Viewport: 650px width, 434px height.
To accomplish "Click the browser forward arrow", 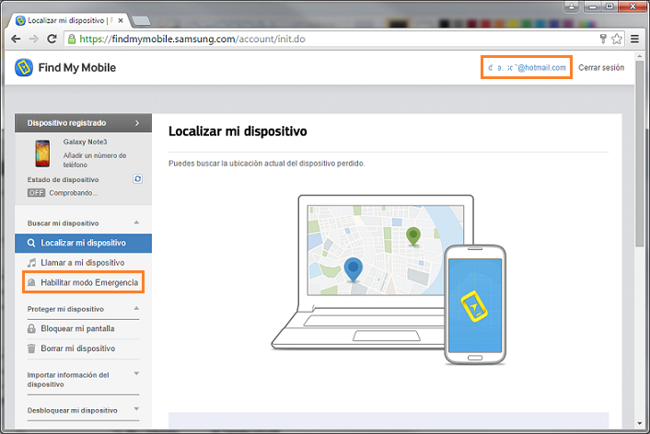I will click(x=34, y=39).
